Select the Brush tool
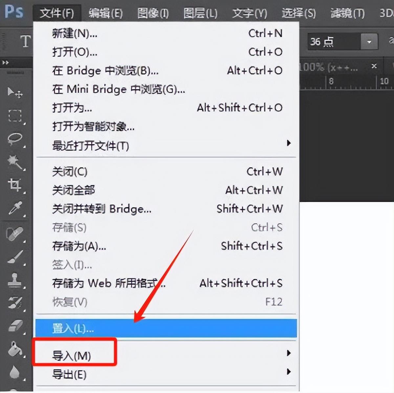394x393 pixels. pyautogui.click(x=15, y=257)
